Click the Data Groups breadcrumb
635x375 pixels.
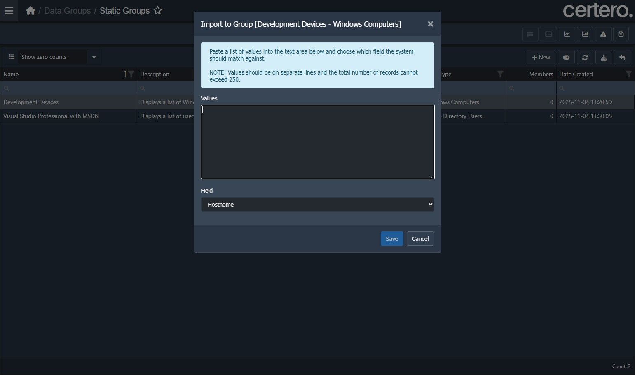tap(67, 11)
